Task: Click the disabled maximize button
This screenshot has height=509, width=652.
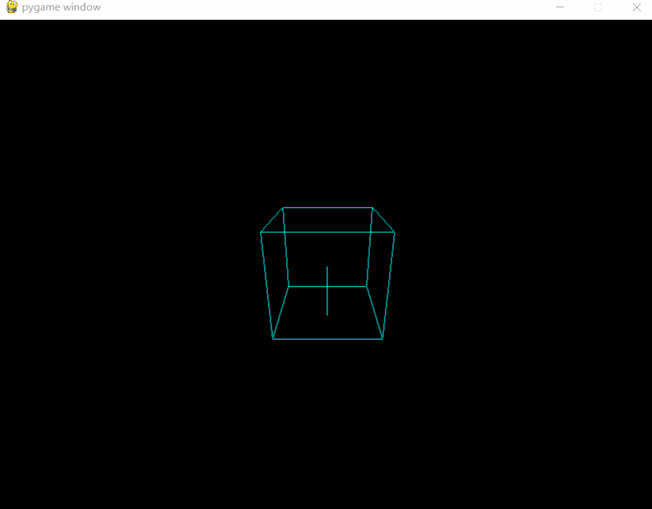Action: (598, 7)
